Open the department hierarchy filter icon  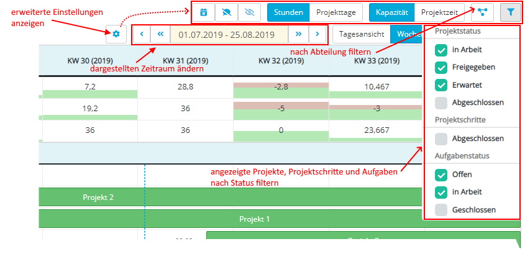pos(483,12)
